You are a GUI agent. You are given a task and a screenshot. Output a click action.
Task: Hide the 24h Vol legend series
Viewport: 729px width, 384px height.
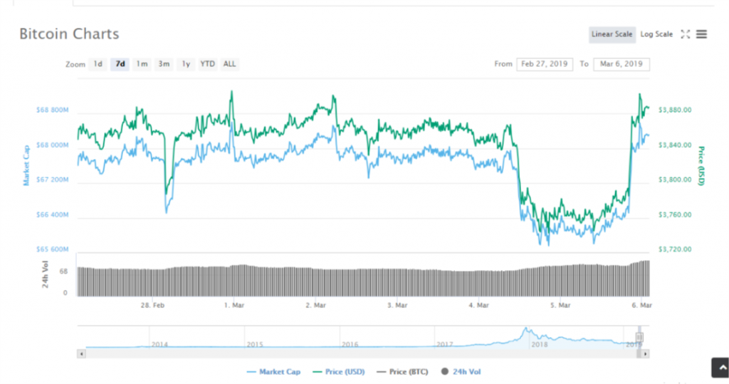[462, 372]
